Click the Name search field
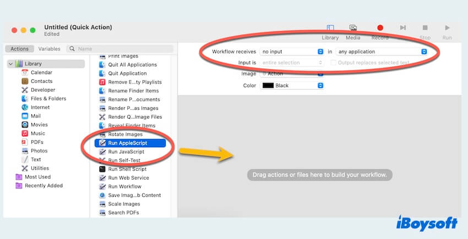The height and width of the screenshot is (239, 468). click(x=119, y=49)
